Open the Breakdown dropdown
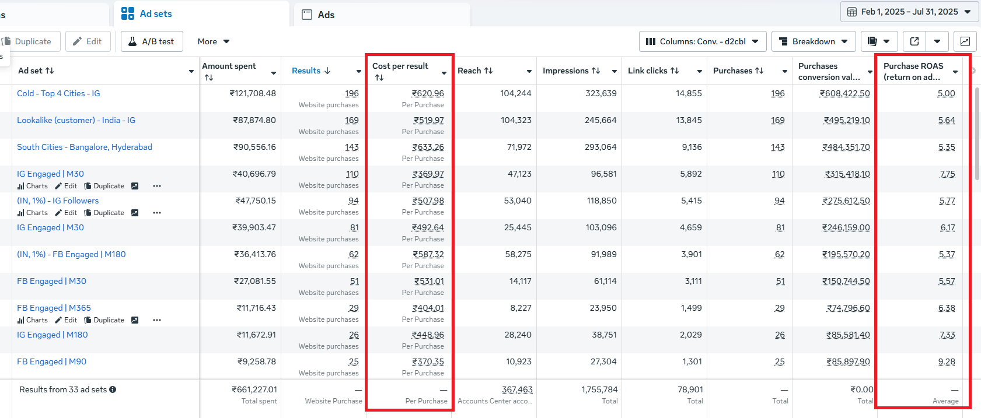 click(x=813, y=41)
